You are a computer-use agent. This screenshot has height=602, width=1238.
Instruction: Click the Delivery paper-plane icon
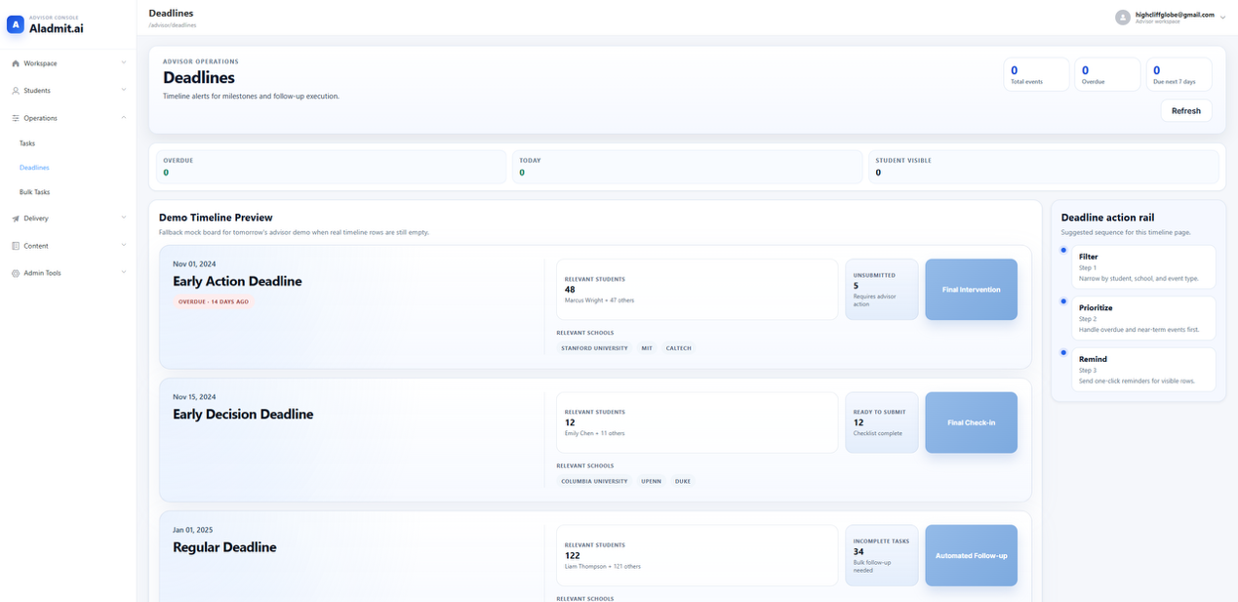pyautogui.click(x=15, y=218)
